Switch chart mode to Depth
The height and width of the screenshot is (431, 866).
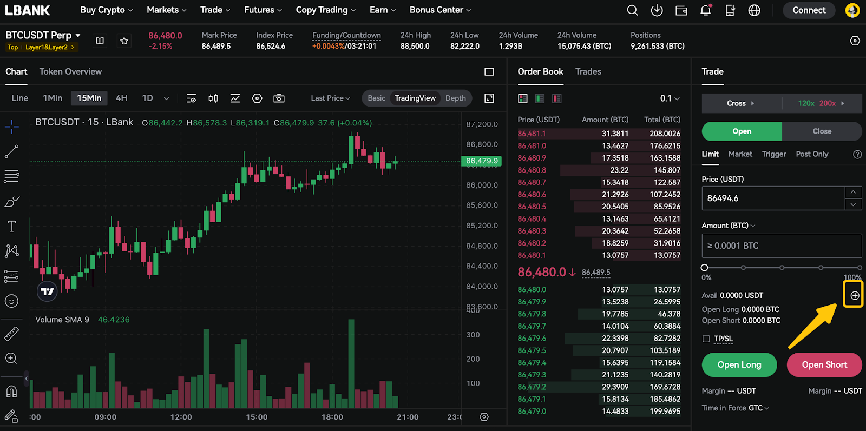[x=456, y=98]
